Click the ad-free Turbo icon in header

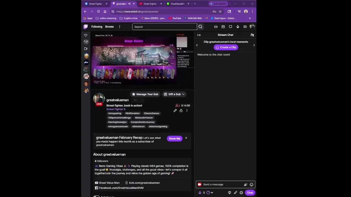coord(245,27)
